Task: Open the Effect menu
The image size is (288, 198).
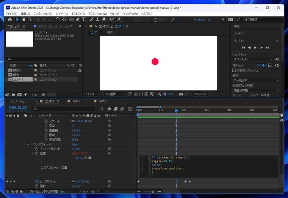Action: 78,14
